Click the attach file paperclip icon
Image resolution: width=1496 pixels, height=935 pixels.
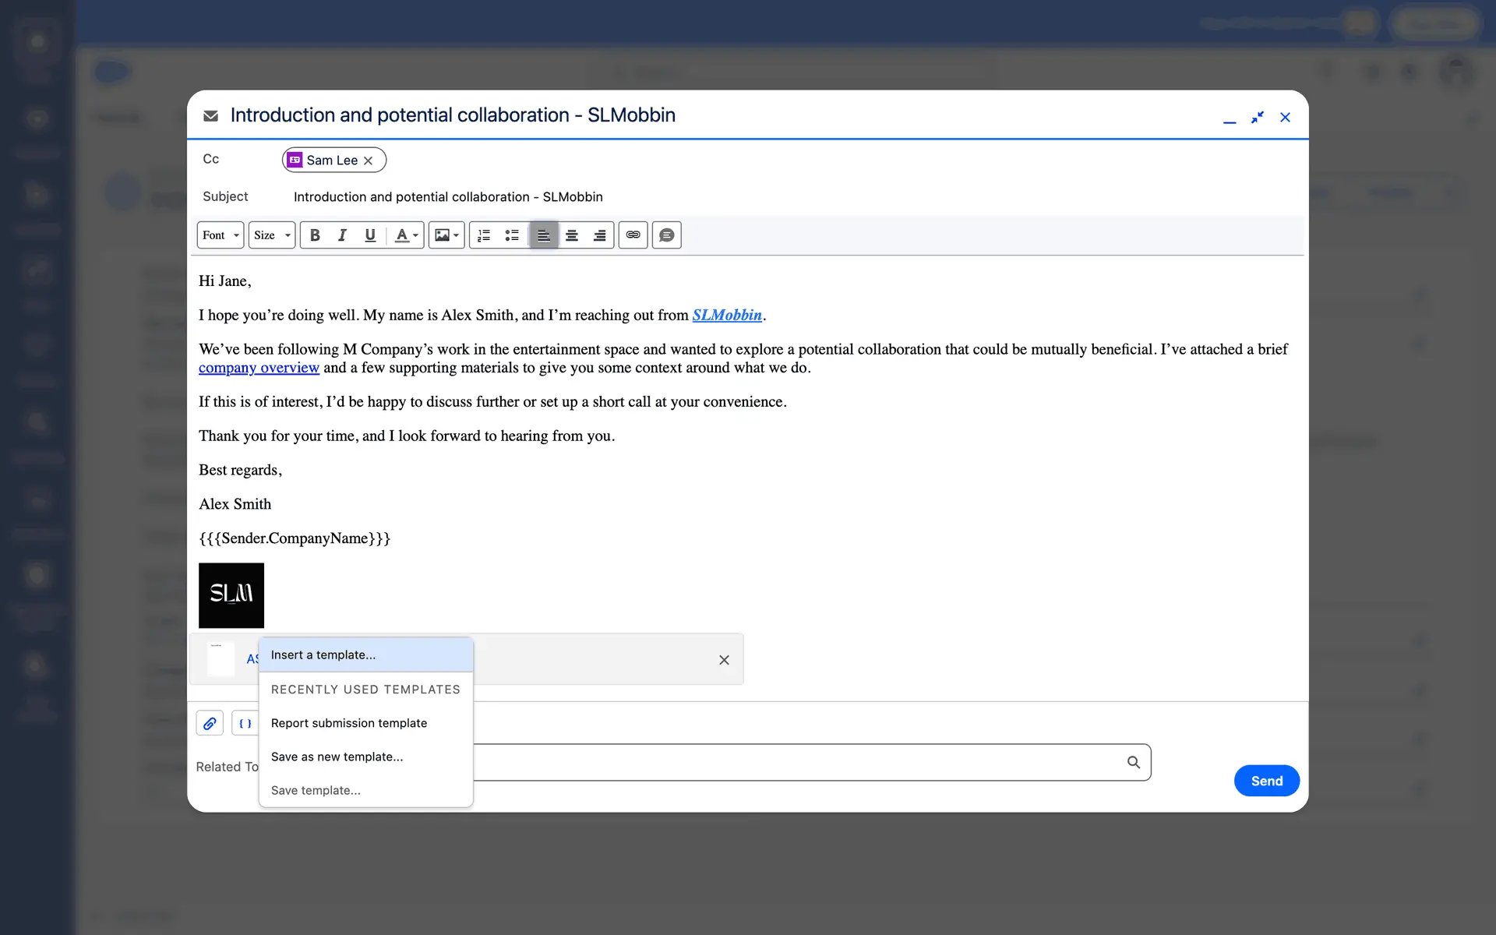(210, 723)
